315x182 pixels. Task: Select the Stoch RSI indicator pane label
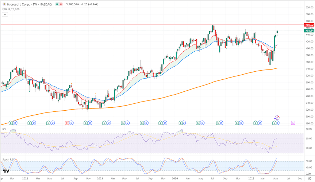[x=8, y=159]
